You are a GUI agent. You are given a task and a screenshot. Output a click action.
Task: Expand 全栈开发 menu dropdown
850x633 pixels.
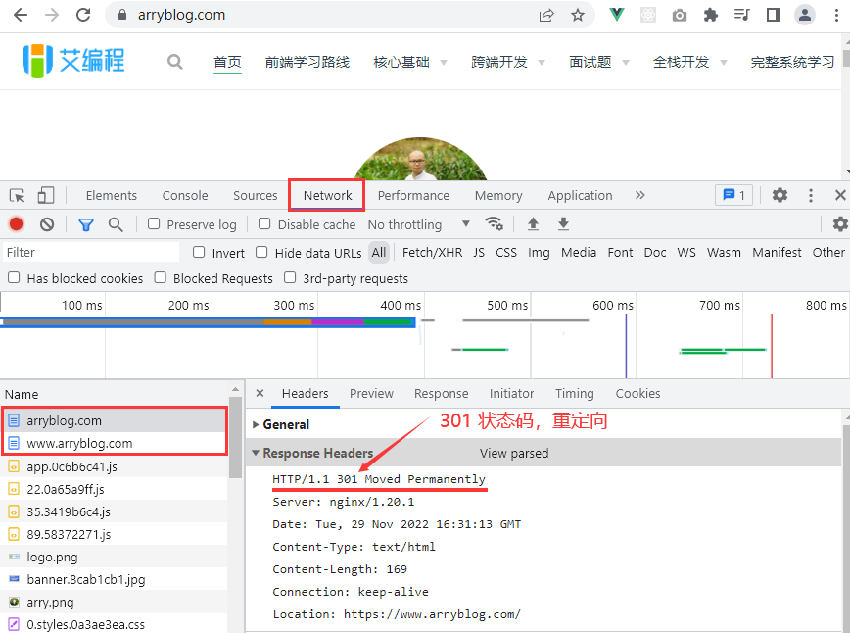[723, 63]
